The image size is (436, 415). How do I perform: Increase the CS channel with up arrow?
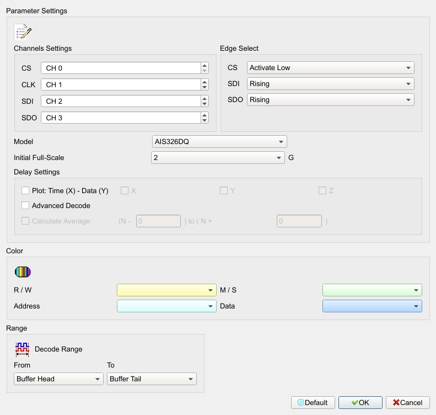(204, 66)
